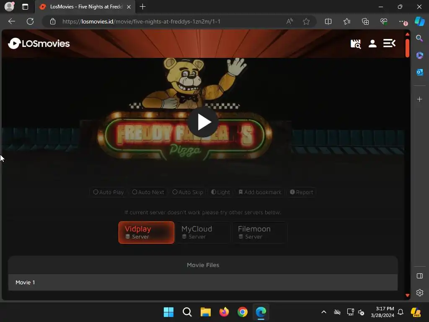
Task: Click the scrollbar up arrow
Action: [407, 34]
